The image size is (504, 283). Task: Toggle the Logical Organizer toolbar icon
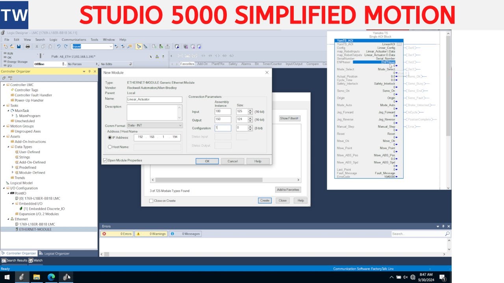tap(145, 46)
